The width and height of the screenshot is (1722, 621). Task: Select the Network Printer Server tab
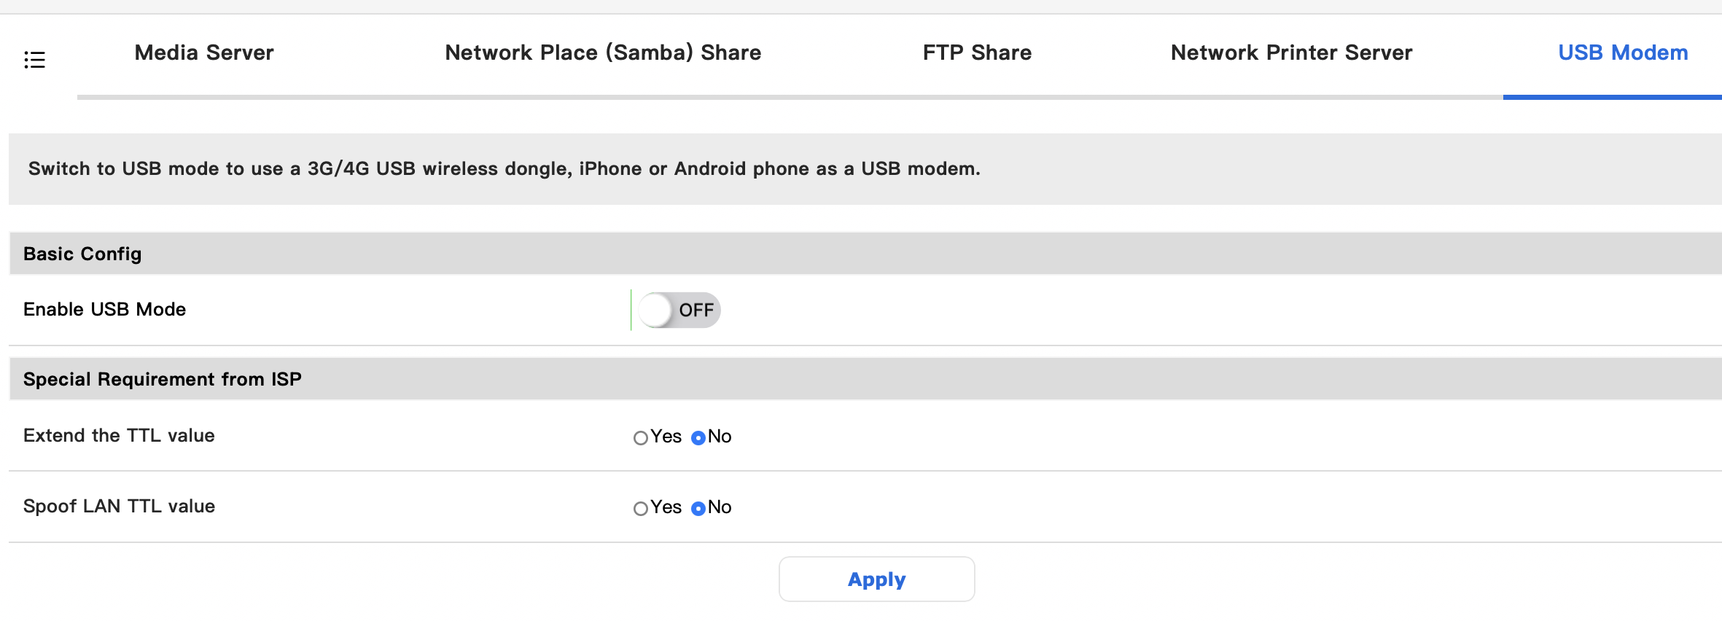pyautogui.click(x=1291, y=52)
